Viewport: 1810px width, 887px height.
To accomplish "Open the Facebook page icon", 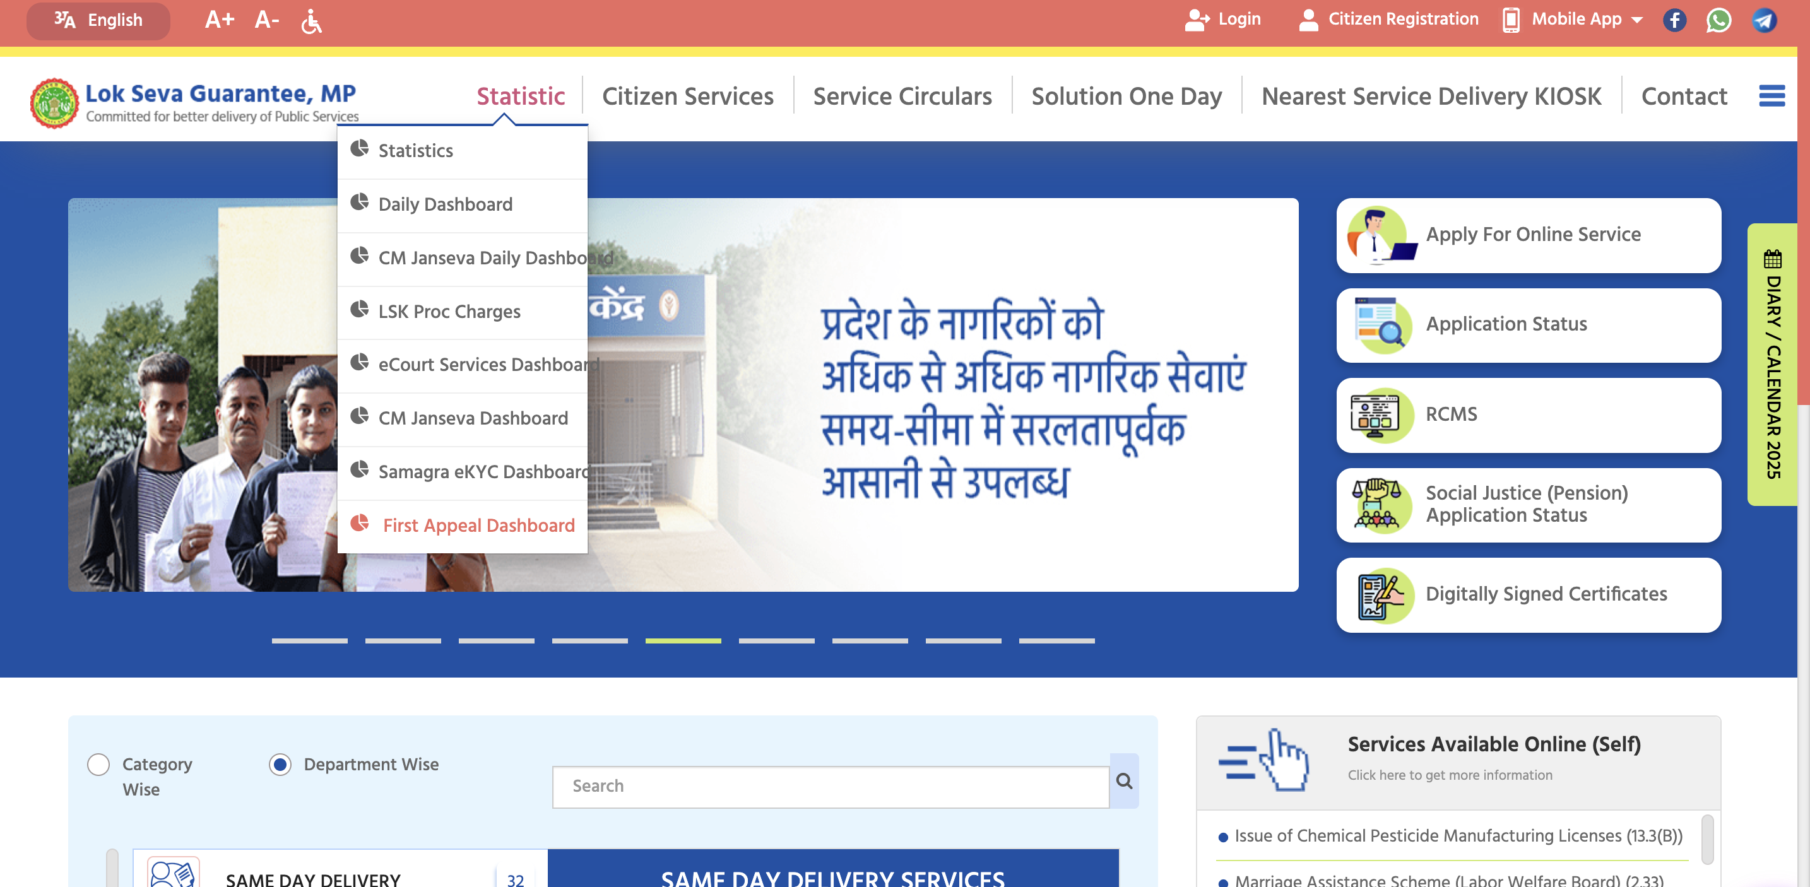I will (x=1674, y=20).
